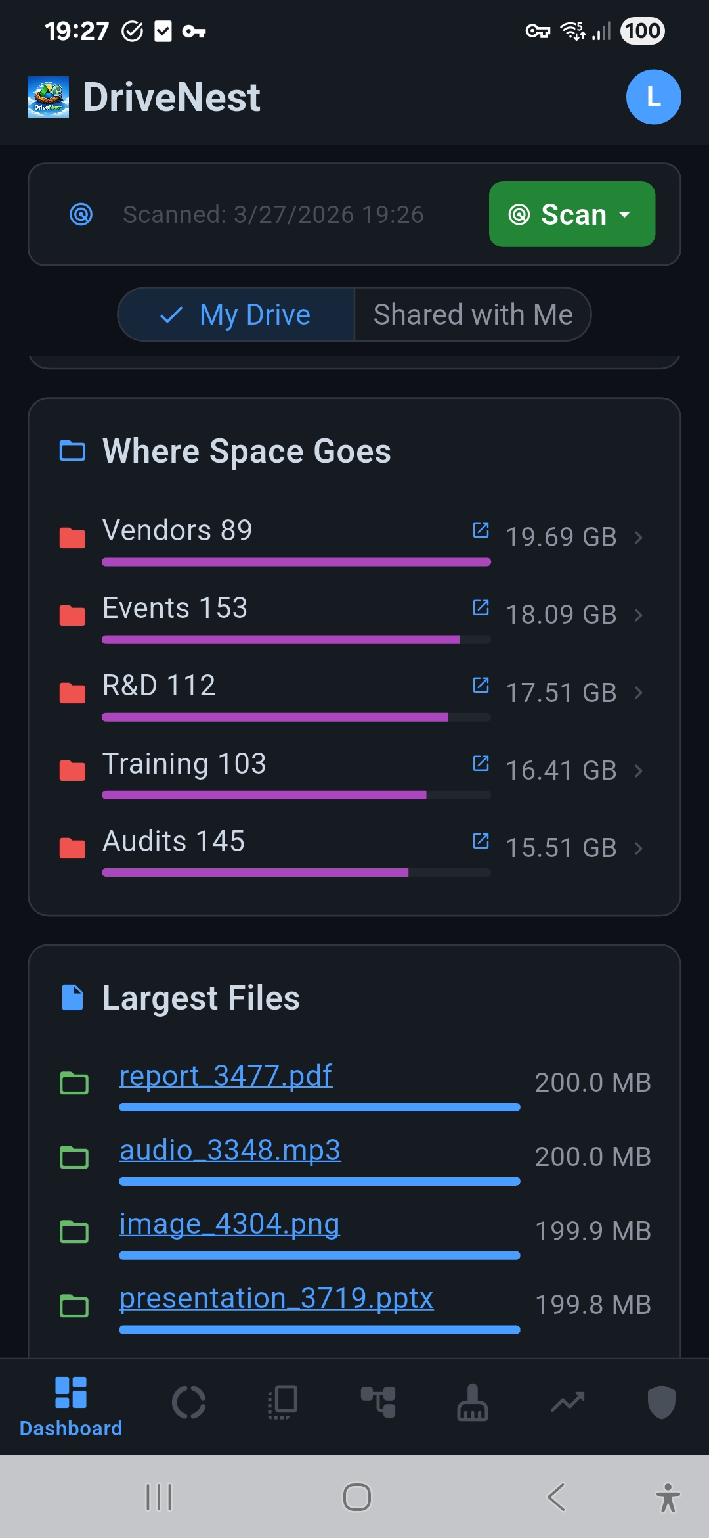Open Events 153 external link icon

481,607
